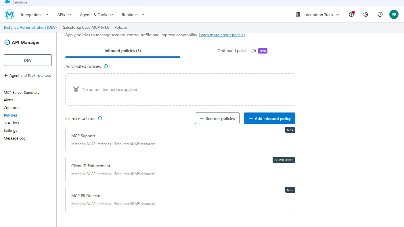Select Policies in the sidebar

(10, 115)
